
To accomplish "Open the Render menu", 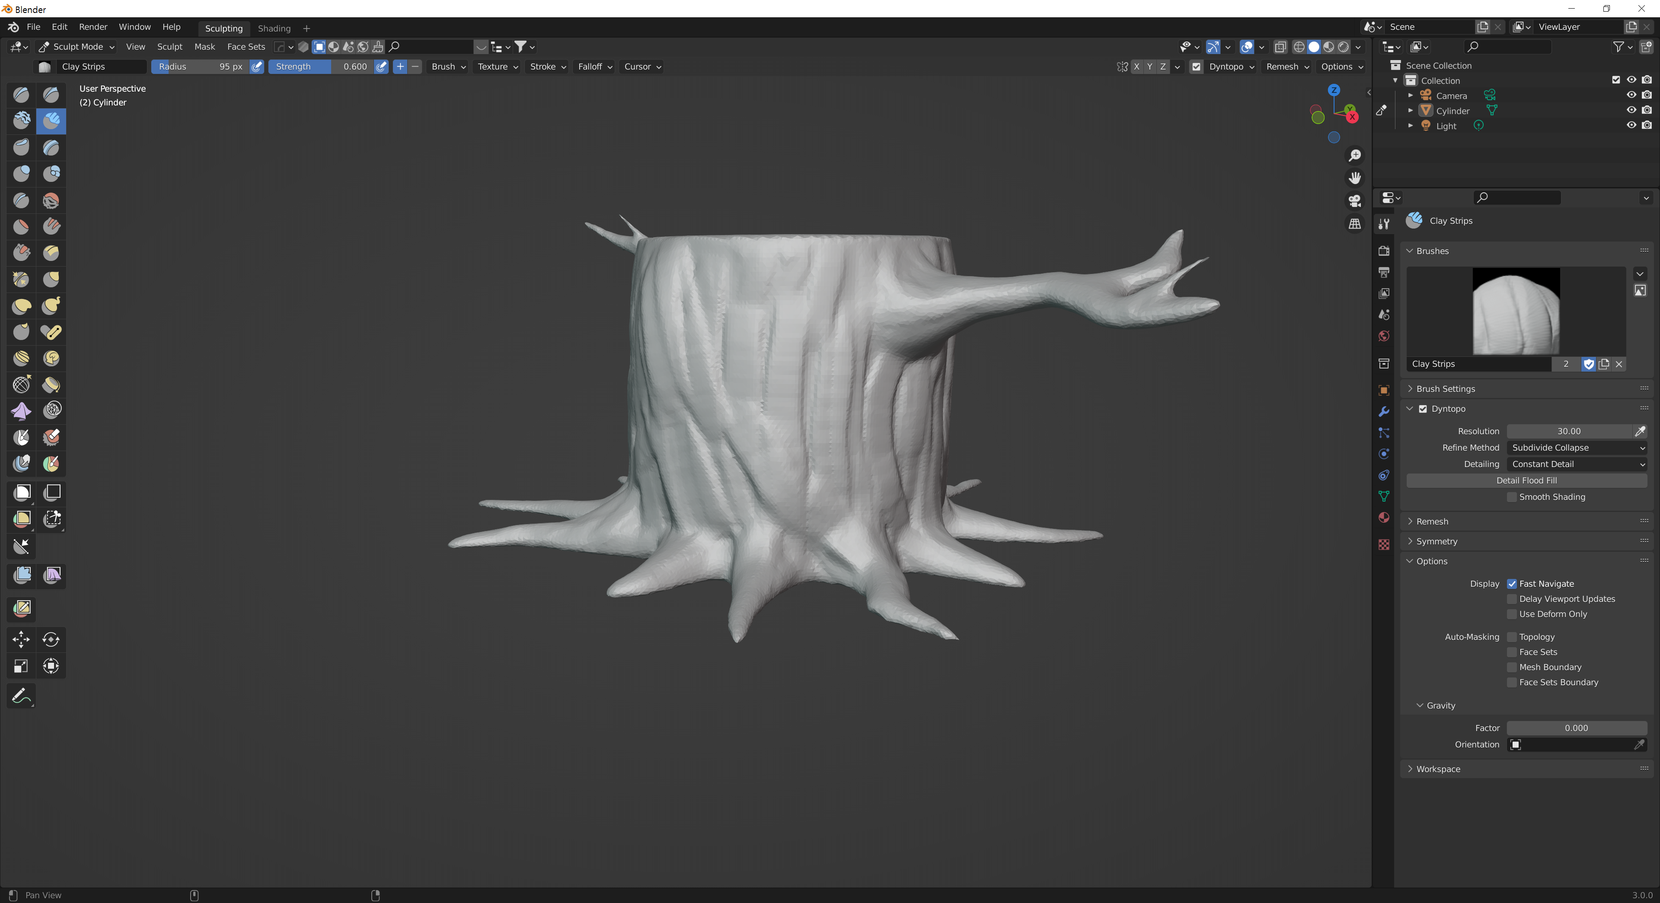I will pos(93,26).
